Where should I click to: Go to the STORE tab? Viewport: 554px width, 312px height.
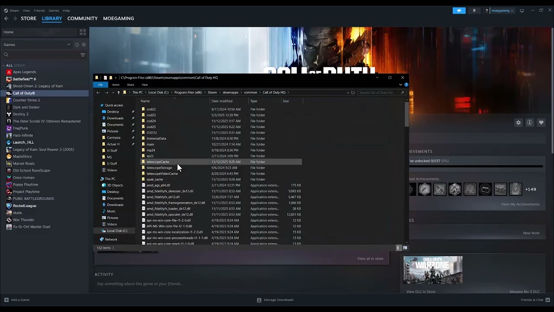(x=29, y=19)
